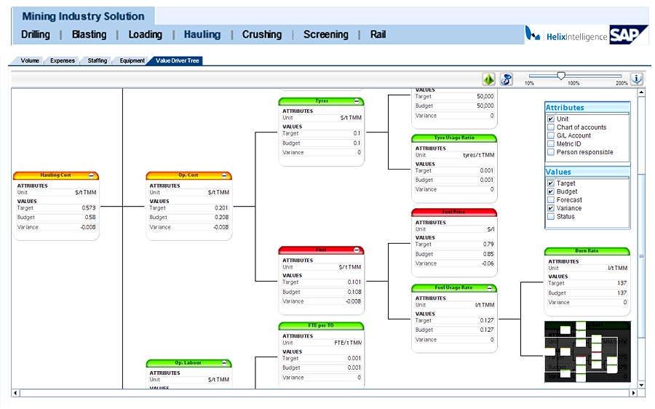Enable the Metric ID checkbox
The height and width of the screenshot is (409, 655).
(x=551, y=144)
